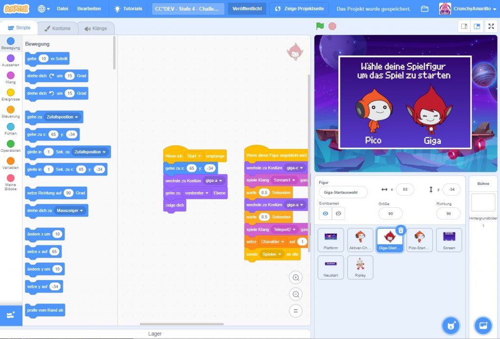500x339 pixels.
Task: Click the add backdrop button
Action: [x=483, y=325]
